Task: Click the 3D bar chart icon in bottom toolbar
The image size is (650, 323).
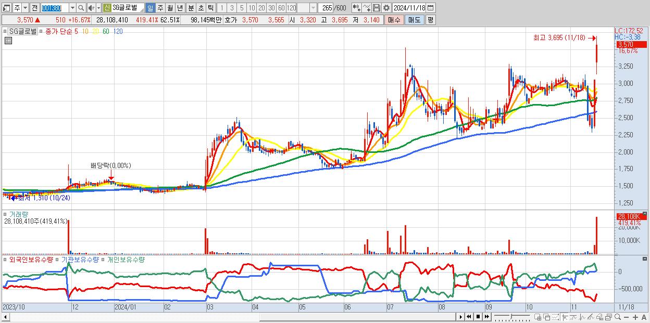Action: point(599,317)
